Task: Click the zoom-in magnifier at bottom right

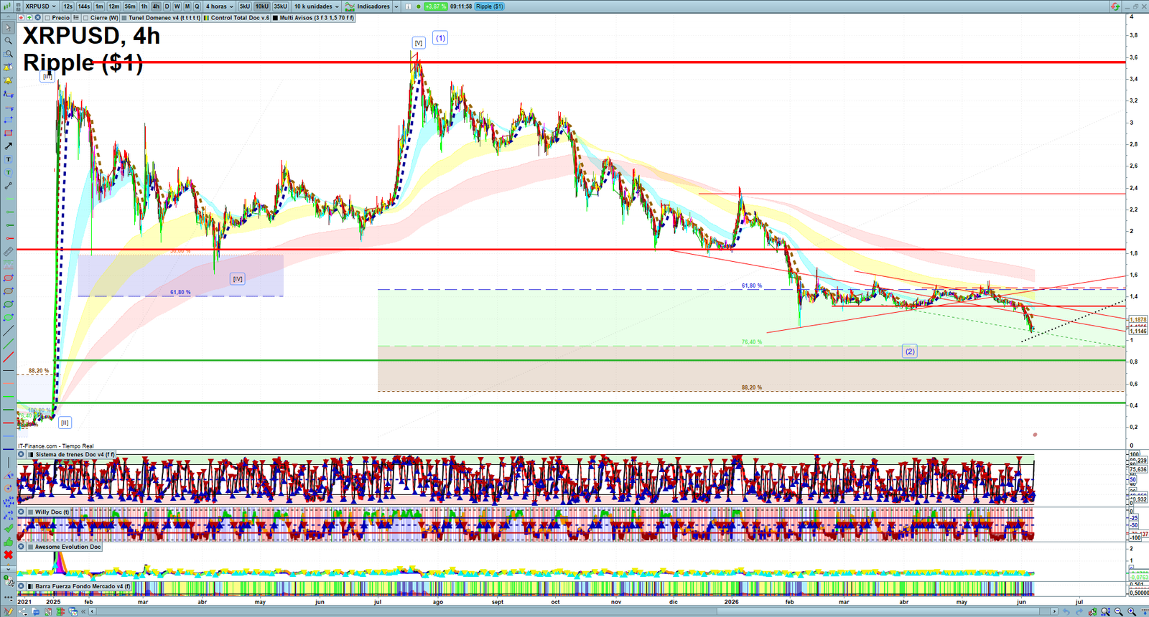Action: pyautogui.click(x=1131, y=611)
